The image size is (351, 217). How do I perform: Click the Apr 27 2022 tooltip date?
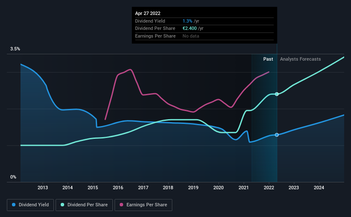(x=148, y=13)
